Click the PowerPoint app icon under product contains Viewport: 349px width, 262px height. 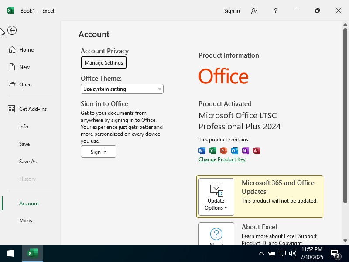pyautogui.click(x=224, y=151)
